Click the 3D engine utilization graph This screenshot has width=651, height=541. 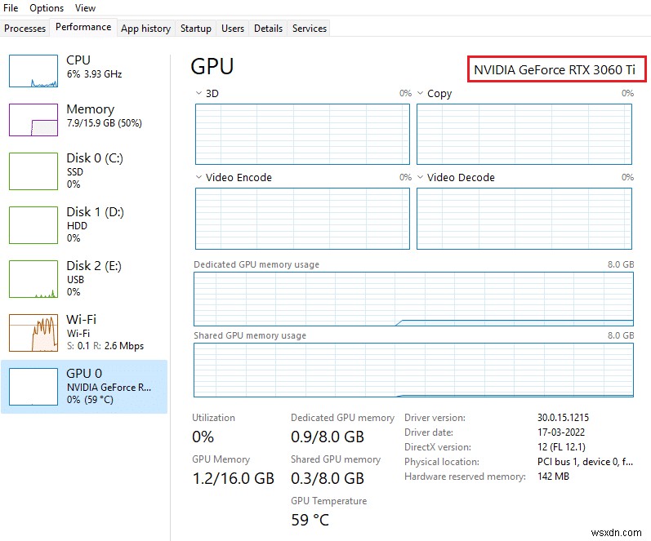(302, 134)
